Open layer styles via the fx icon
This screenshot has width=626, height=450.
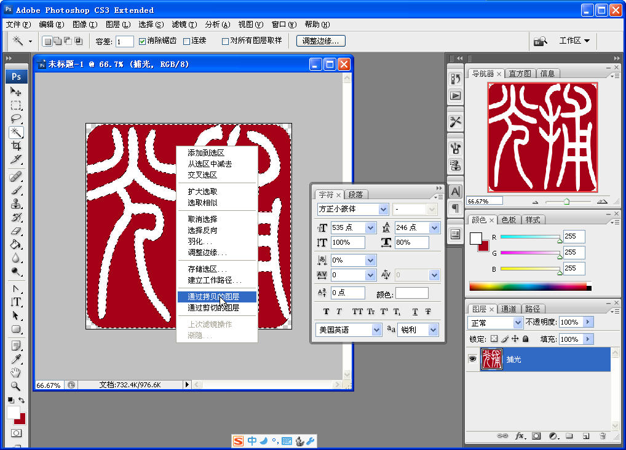[520, 436]
